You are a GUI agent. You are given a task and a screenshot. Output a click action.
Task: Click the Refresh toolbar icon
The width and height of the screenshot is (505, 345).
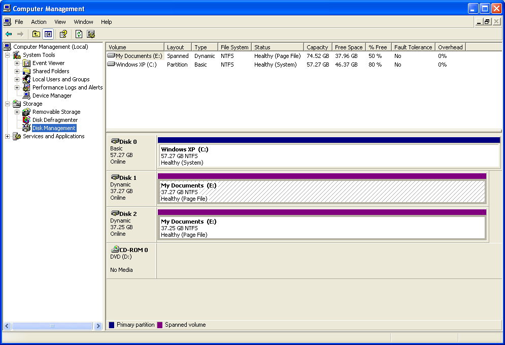pos(79,34)
